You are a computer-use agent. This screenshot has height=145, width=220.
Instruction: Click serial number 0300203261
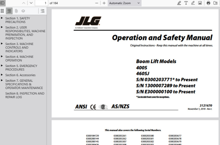tap(120, 136)
